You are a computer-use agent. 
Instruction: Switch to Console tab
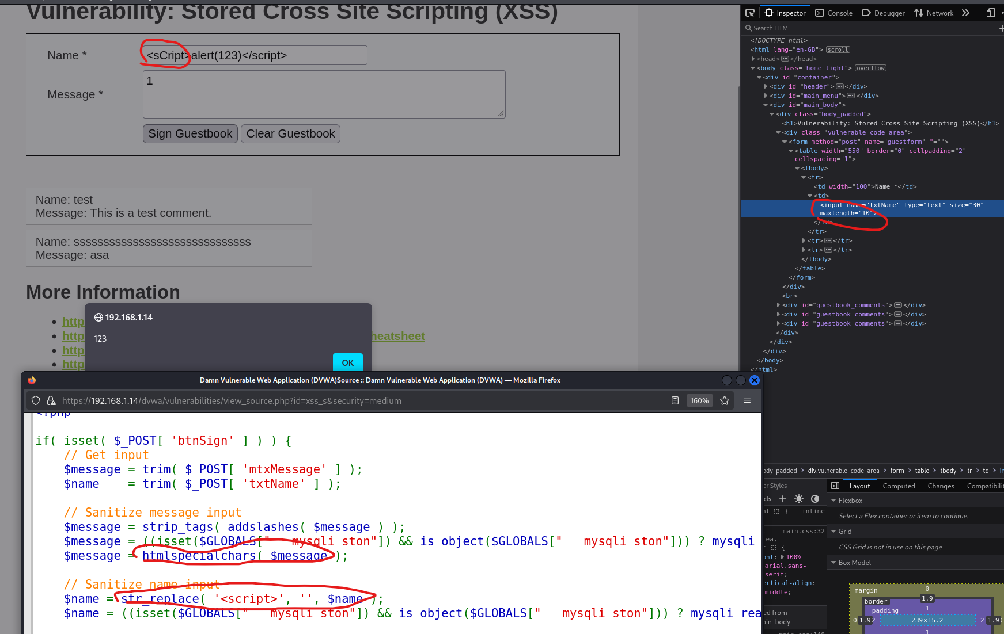pyautogui.click(x=833, y=13)
